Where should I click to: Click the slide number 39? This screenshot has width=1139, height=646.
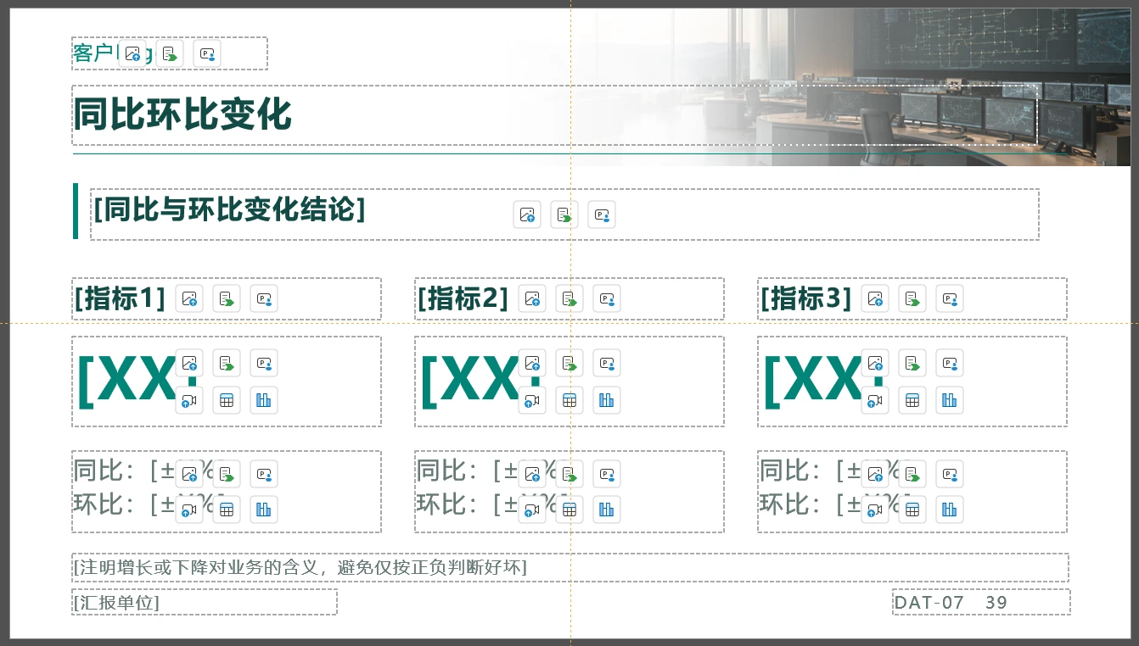click(x=996, y=603)
